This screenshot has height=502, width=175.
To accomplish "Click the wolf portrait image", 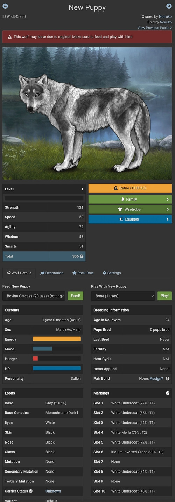I will coord(87,113).
